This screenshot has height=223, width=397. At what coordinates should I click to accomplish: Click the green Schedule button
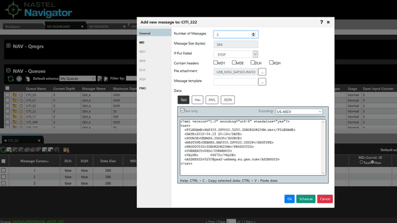click(306, 199)
